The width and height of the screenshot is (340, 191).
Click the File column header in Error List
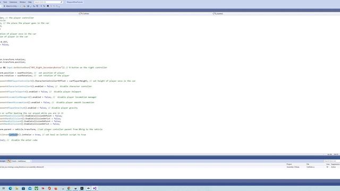point(308,164)
